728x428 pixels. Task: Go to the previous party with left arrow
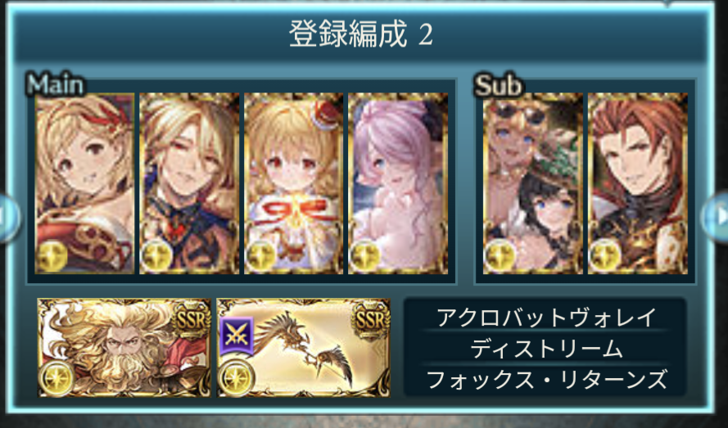pos(8,218)
